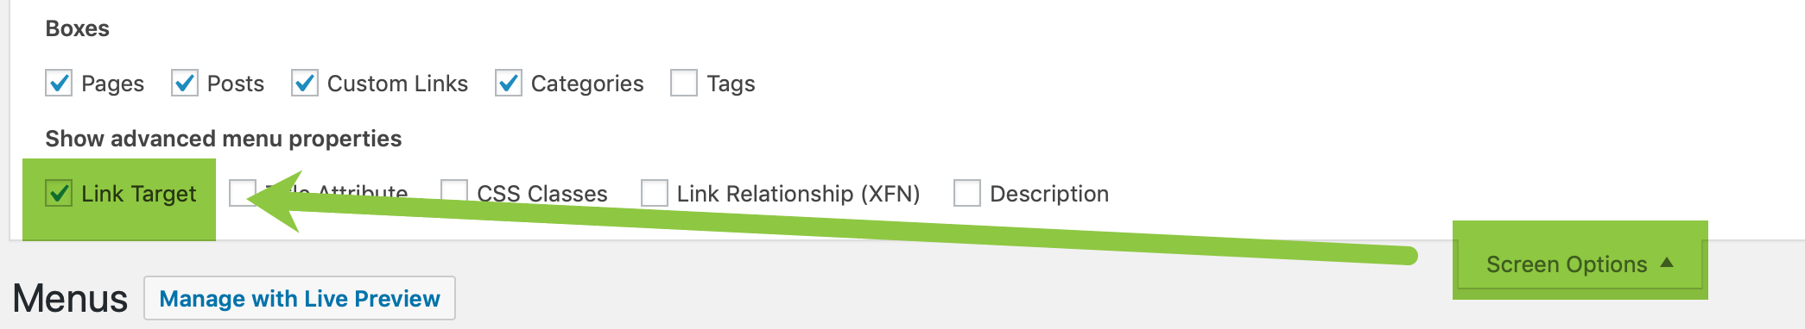Click the Link Relationship (XFN) label
Image resolution: width=1805 pixels, height=329 pixels.
point(798,194)
